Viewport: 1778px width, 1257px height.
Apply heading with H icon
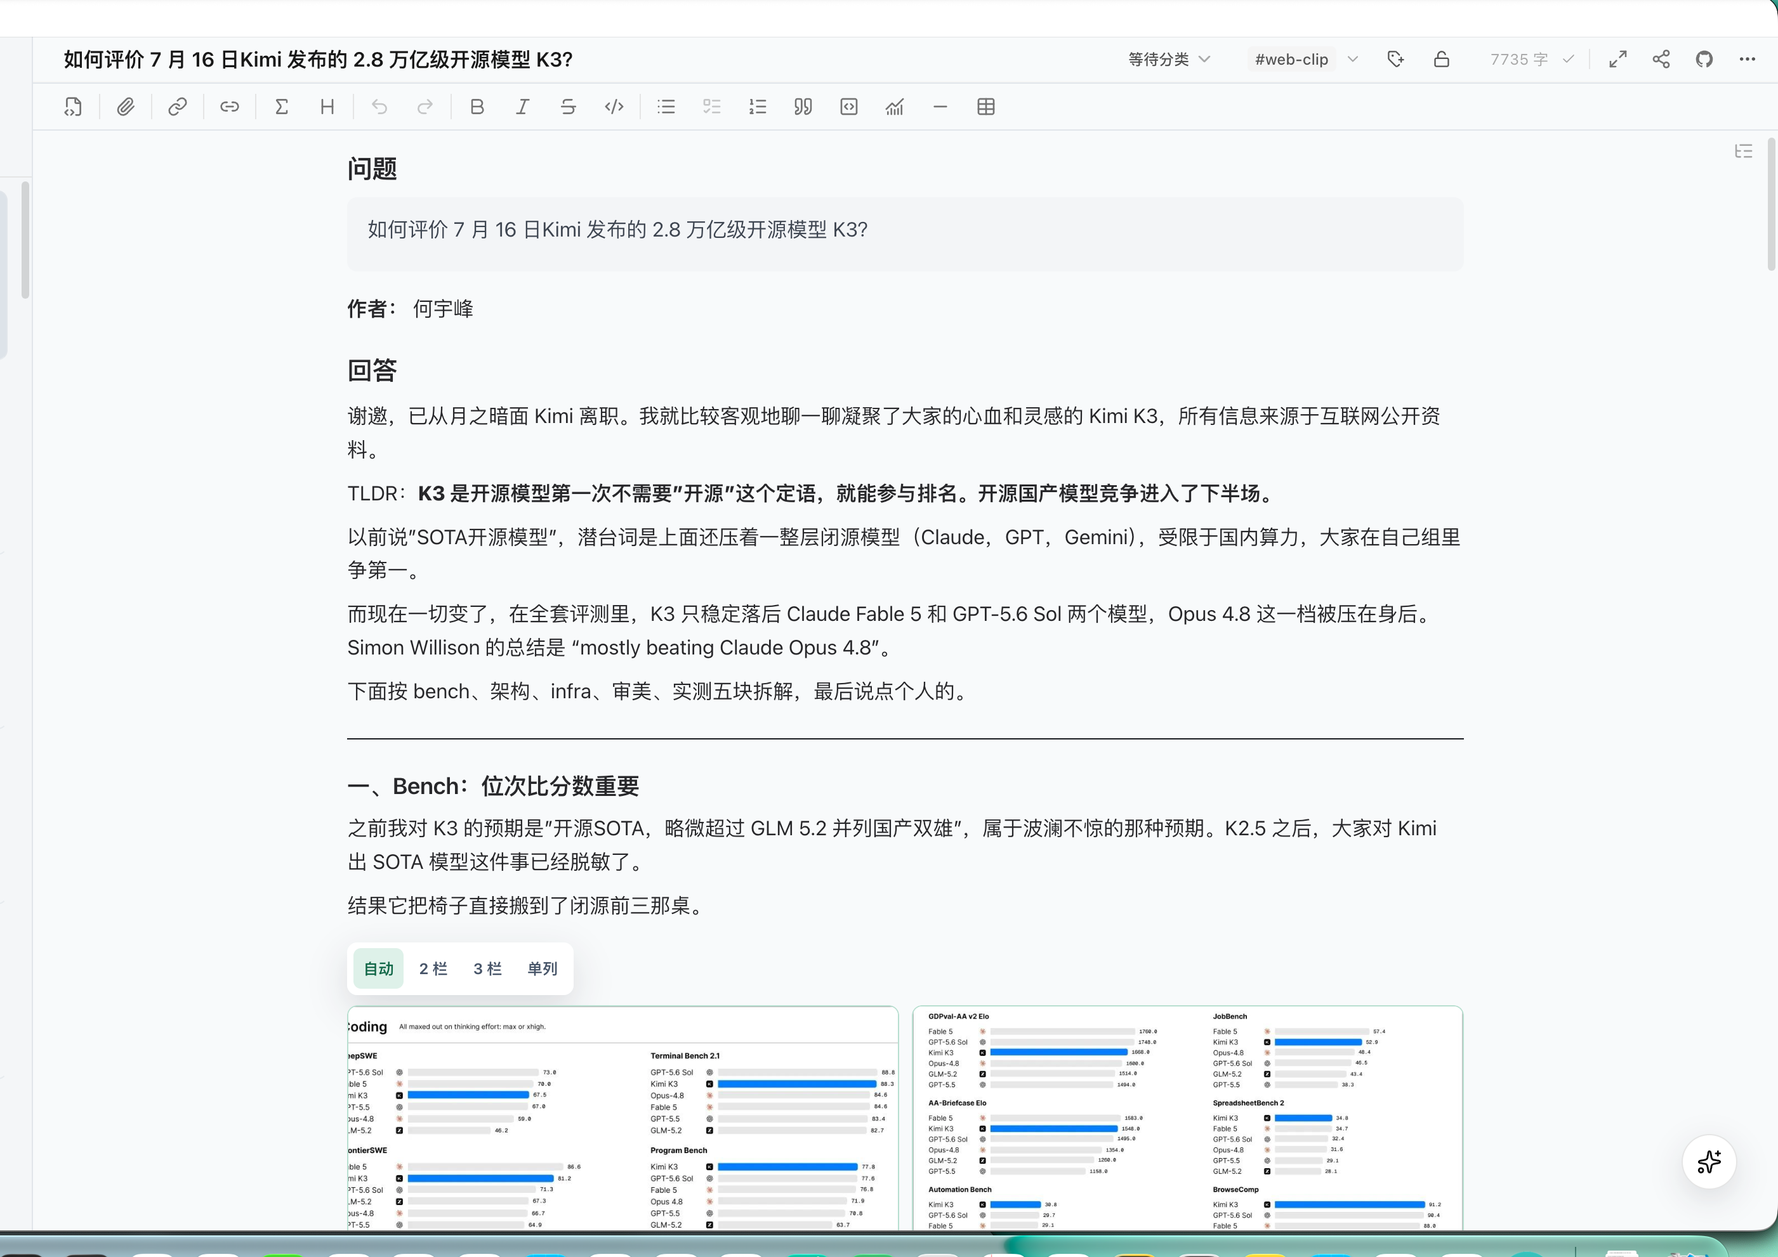pos(327,107)
